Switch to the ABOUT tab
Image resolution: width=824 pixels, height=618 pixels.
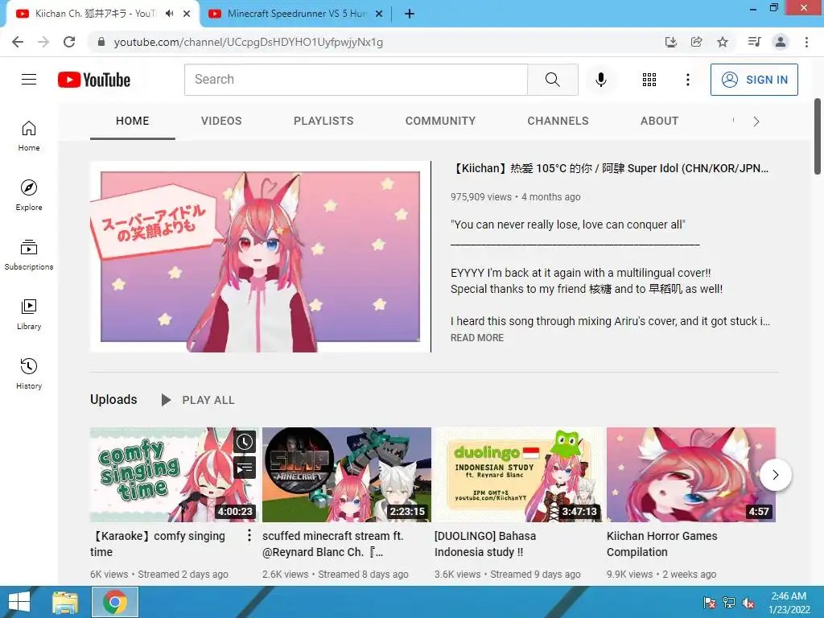(x=660, y=121)
